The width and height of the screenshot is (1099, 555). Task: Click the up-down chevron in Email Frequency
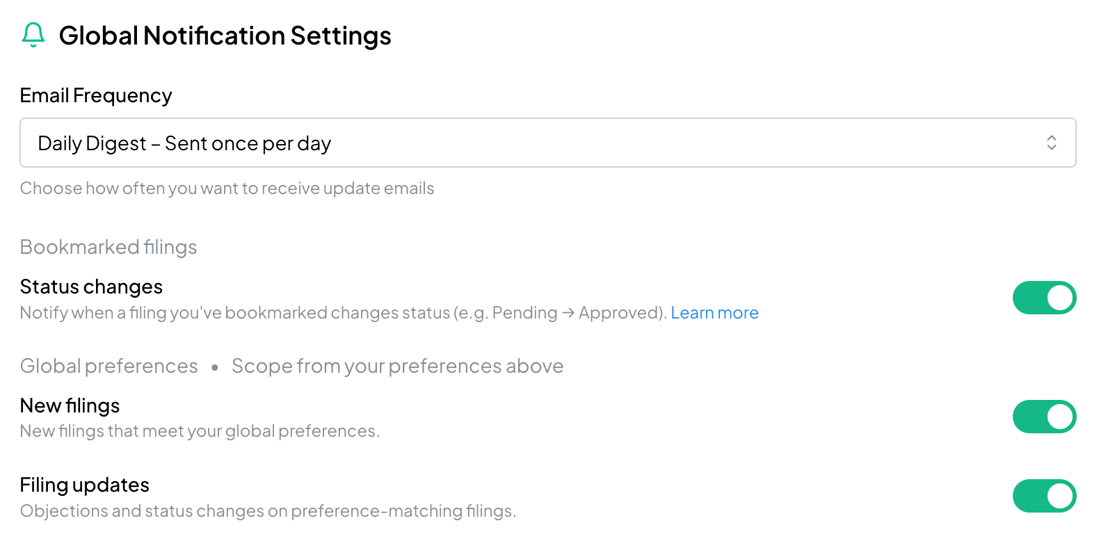pyautogui.click(x=1051, y=143)
